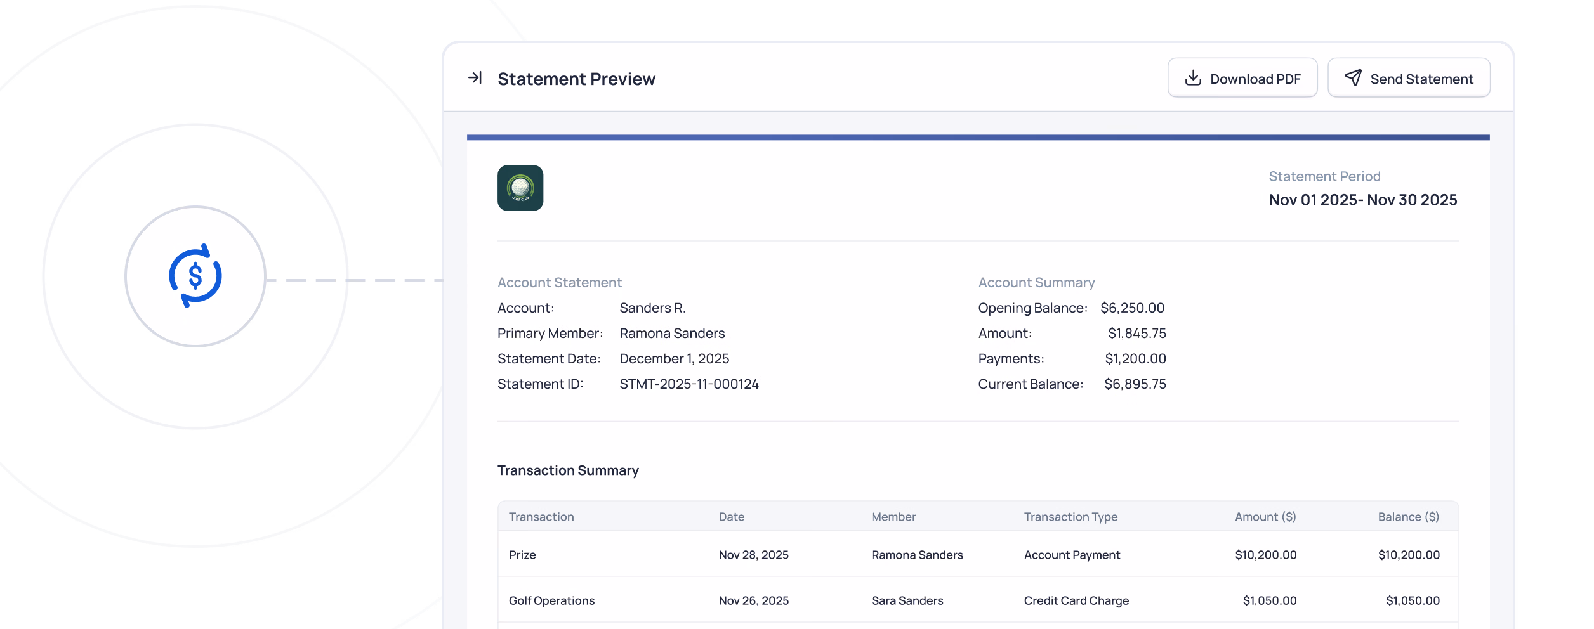Click the Opening Balance: label
Viewport: 1594px width, 629px height.
tap(1032, 308)
